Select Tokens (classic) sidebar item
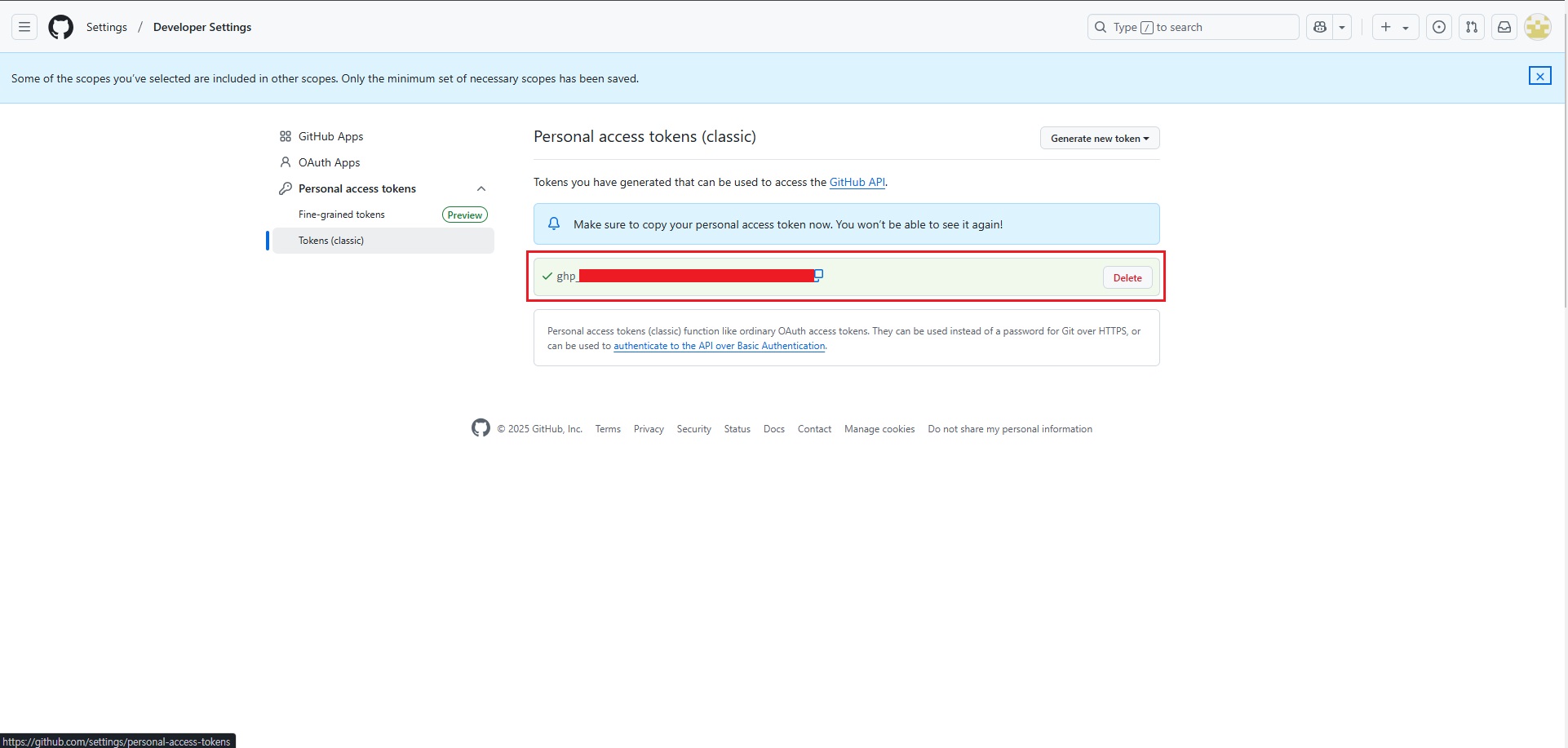Image resolution: width=1568 pixels, height=748 pixels. click(383, 241)
